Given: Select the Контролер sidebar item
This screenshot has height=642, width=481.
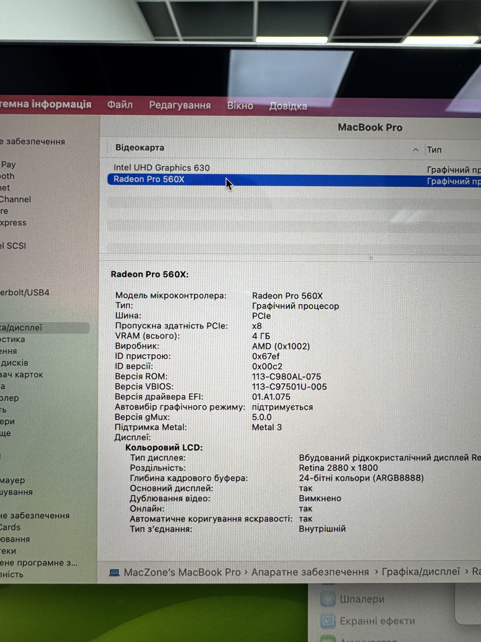Looking at the screenshot, I should coord(9,398).
